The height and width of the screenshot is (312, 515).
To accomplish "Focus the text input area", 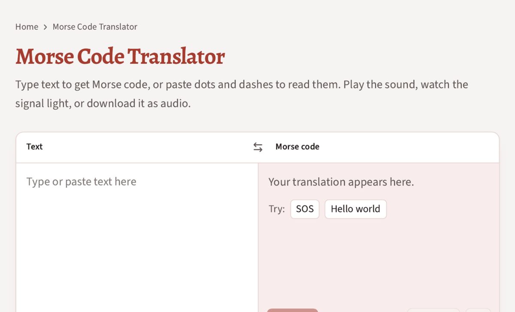I will (x=137, y=238).
